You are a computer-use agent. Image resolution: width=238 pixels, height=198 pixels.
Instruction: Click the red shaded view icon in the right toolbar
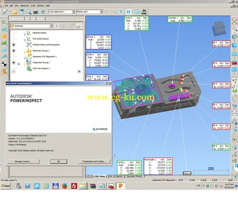(234, 63)
